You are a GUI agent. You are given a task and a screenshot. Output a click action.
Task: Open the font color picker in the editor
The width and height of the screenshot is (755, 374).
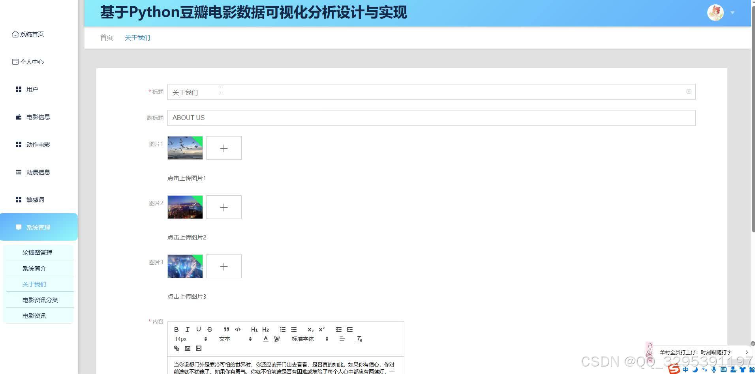tap(266, 338)
